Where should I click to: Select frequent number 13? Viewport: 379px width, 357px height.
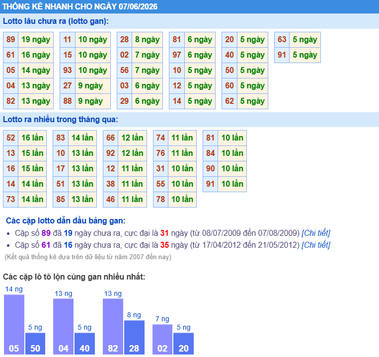(x=11, y=153)
